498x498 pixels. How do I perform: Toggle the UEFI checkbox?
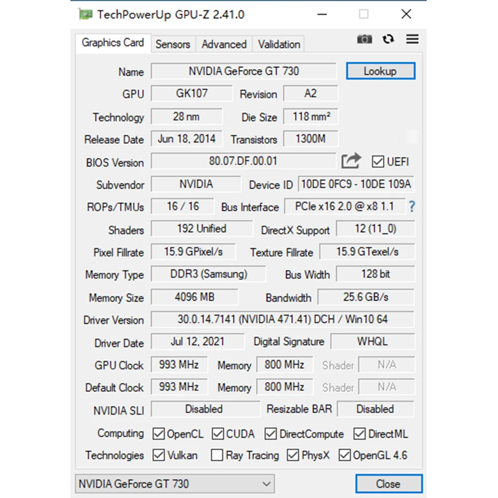pyautogui.click(x=377, y=162)
